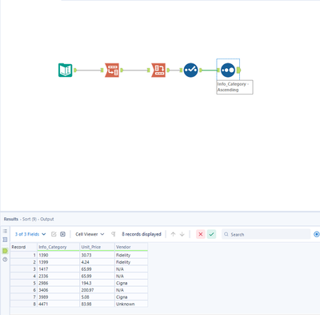Toggle the show whitespace paragraph icon

pos(114,234)
